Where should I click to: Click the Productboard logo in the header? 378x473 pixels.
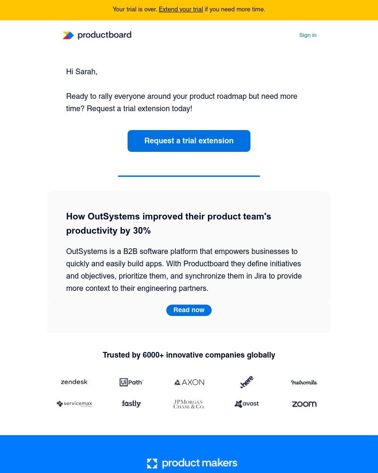pyautogui.click(x=97, y=35)
